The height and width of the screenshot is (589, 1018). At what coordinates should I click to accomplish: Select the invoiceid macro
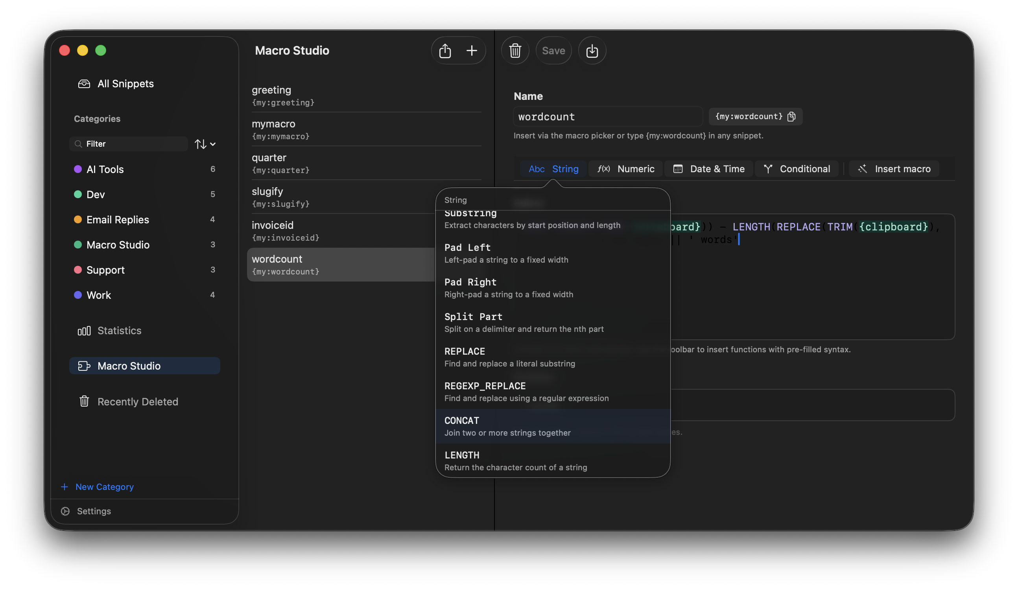point(341,231)
